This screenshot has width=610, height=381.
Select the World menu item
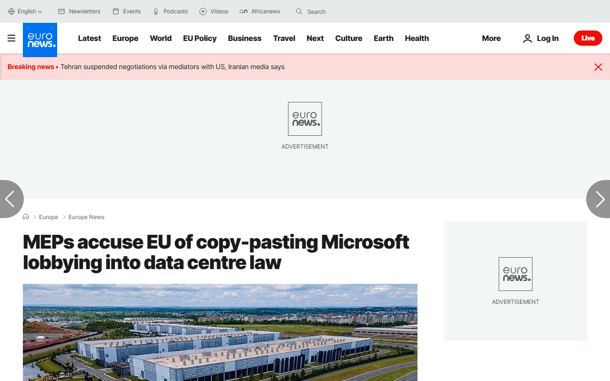[161, 38]
